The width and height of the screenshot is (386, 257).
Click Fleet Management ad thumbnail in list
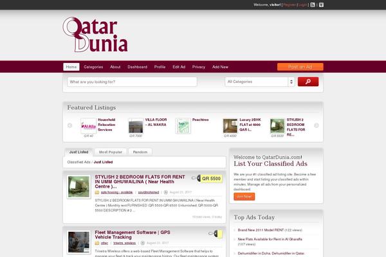78,242
